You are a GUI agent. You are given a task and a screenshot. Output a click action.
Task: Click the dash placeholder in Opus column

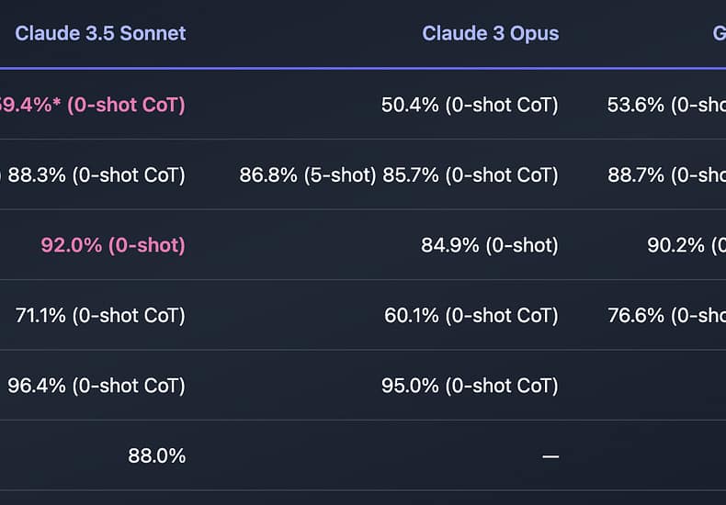[550, 457]
